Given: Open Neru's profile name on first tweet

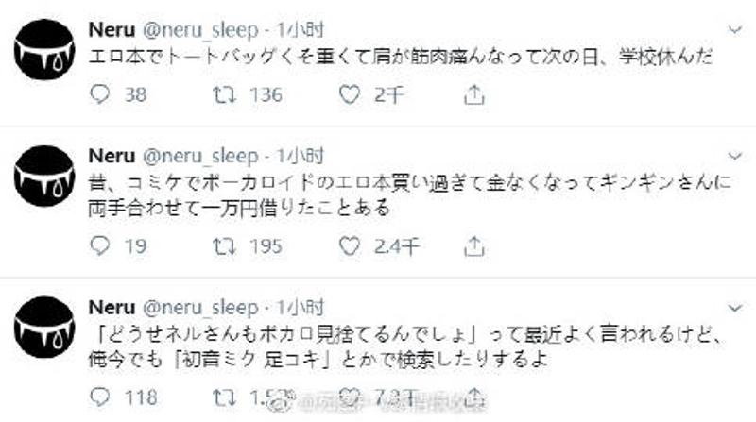Looking at the screenshot, I should 110,23.
